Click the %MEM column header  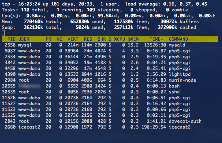coord(133,39)
